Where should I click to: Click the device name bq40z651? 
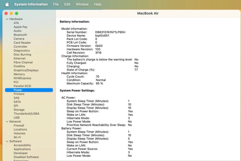pos(102,36)
